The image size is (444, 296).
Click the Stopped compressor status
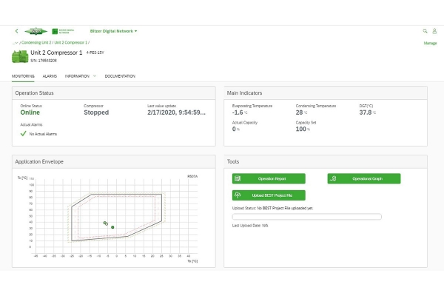coord(96,112)
